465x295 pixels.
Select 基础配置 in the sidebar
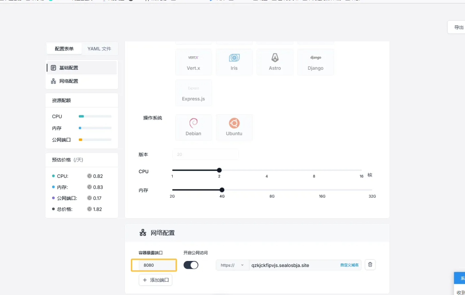(69, 67)
